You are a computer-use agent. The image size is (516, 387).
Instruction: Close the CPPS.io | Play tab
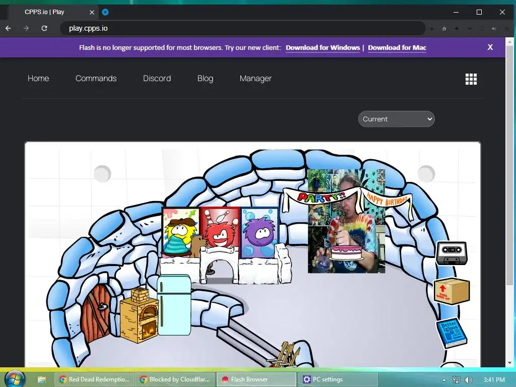coord(92,12)
